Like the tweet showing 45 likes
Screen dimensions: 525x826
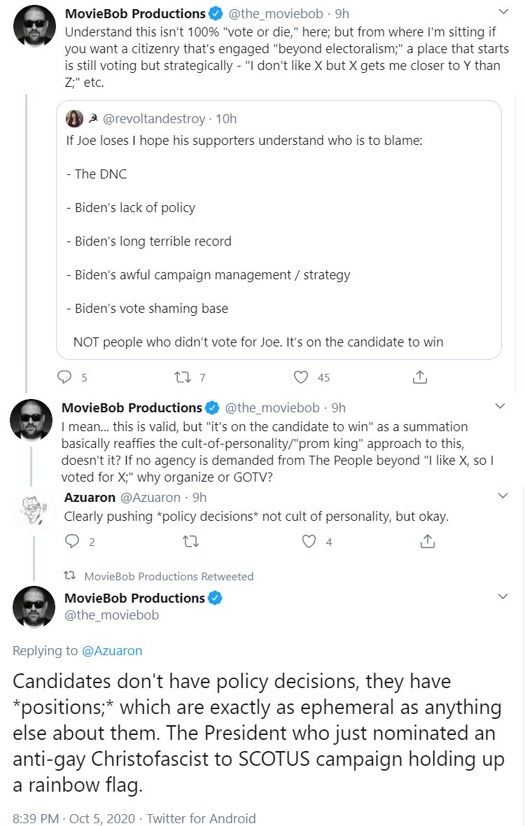[x=301, y=377]
